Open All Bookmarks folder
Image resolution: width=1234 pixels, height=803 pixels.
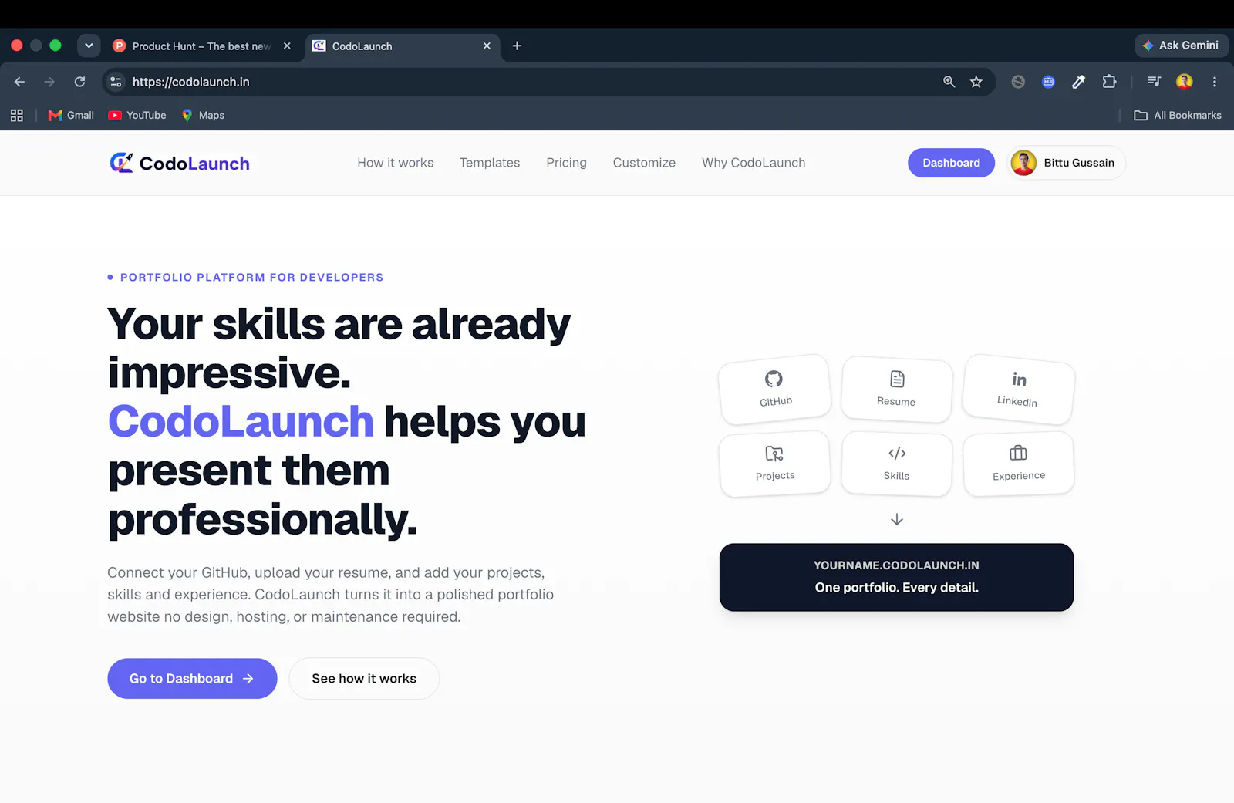1178,115
